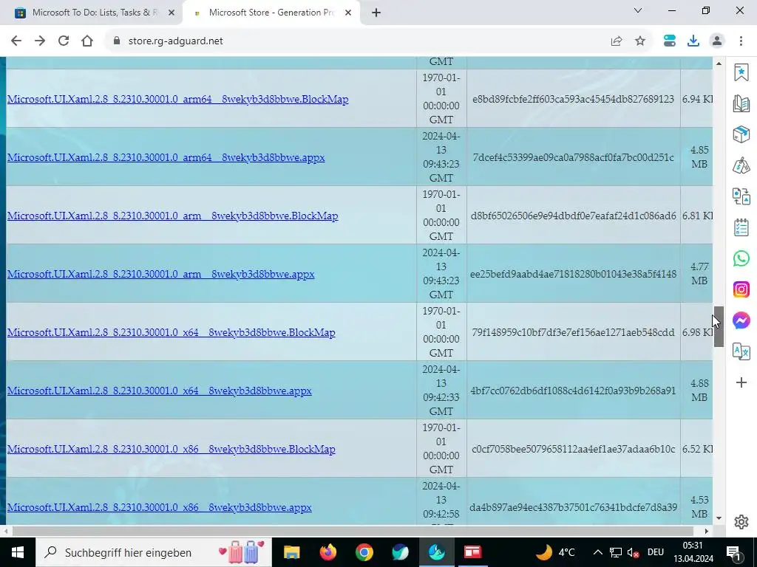Close the Microsoft Store tab
This screenshot has width=757, height=567.
coord(347,13)
